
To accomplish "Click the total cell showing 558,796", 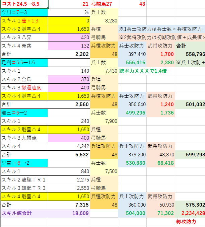I will (x=190, y=54).
